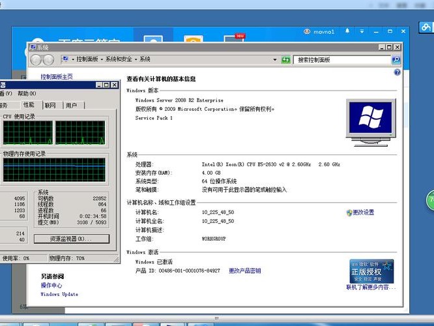Focus the 搜索控制面板 search field
Screen dimensions: 434x326
[x=342, y=60]
